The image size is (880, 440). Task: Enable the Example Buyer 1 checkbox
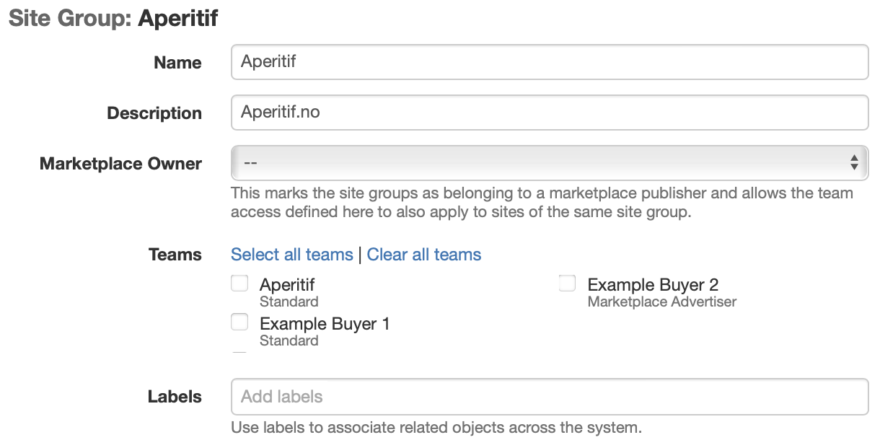(x=239, y=322)
